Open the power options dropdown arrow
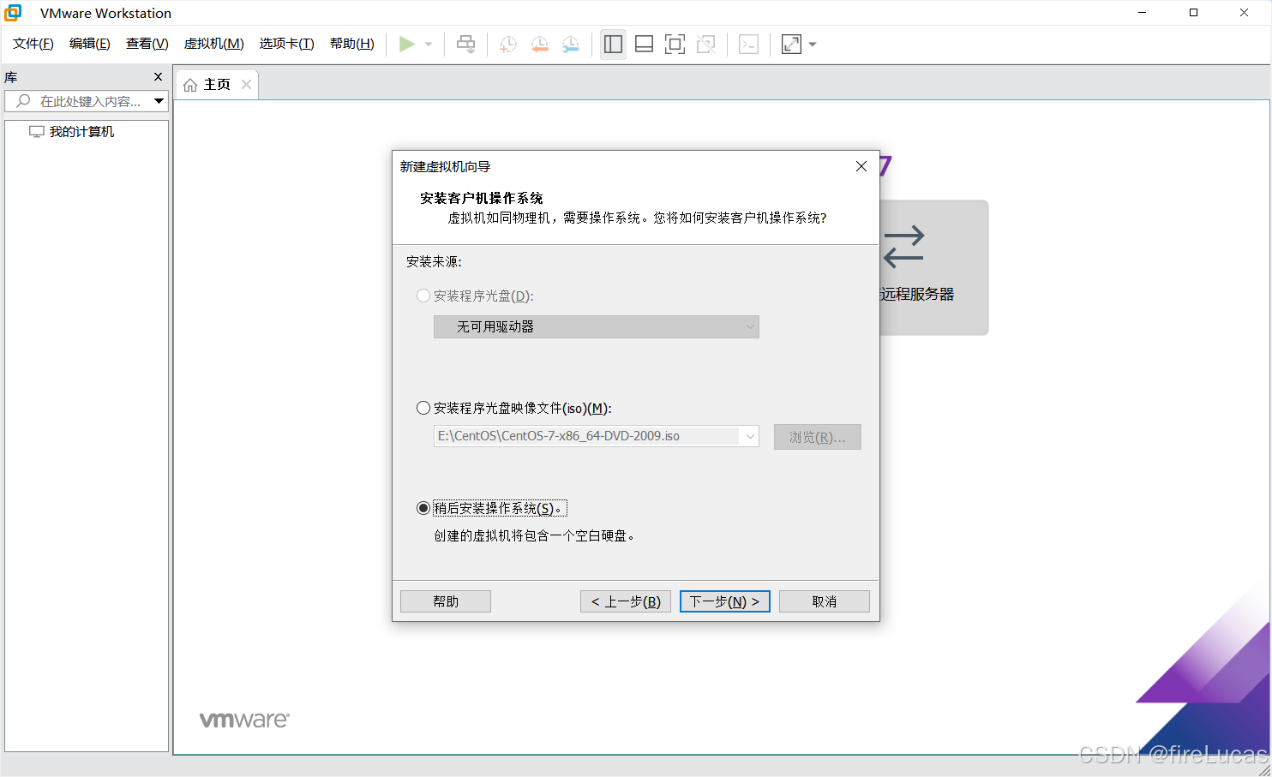The width and height of the screenshot is (1272, 777). 429,45
